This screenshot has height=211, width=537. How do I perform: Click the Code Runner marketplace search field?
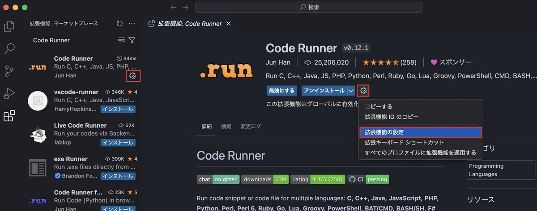click(x=74, y=40)
